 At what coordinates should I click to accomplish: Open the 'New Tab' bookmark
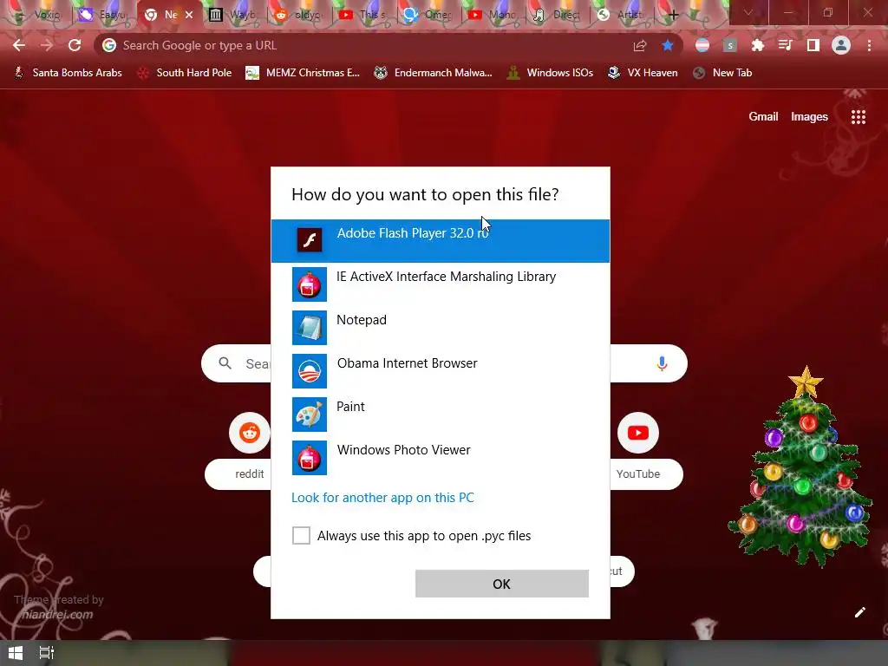click(x=723, y=73)
